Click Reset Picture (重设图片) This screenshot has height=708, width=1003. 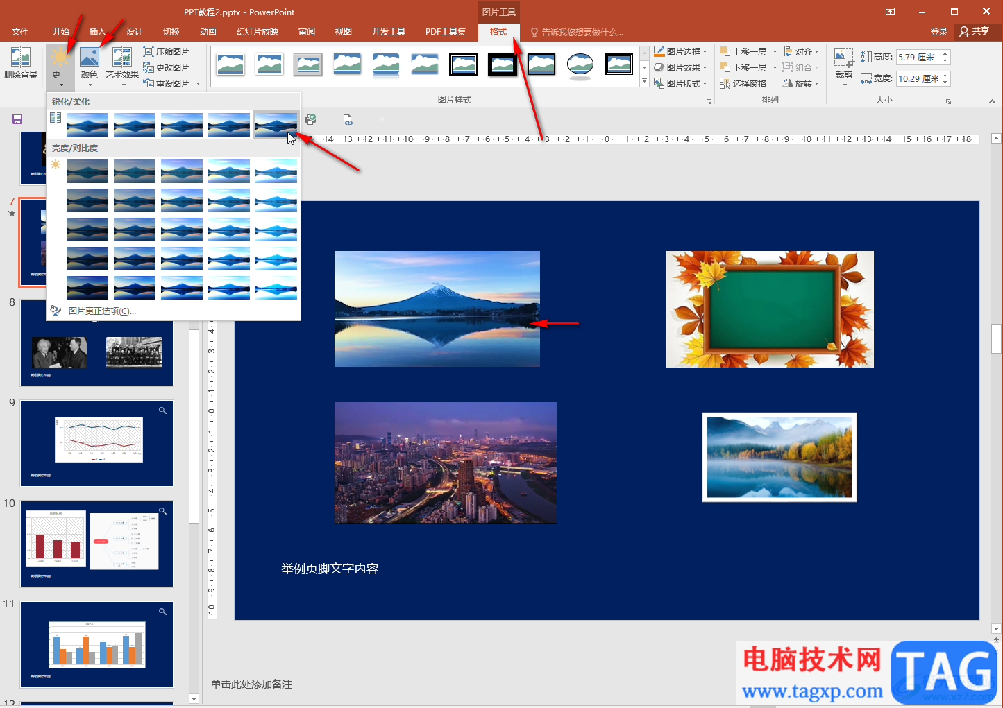coord(167,83)
